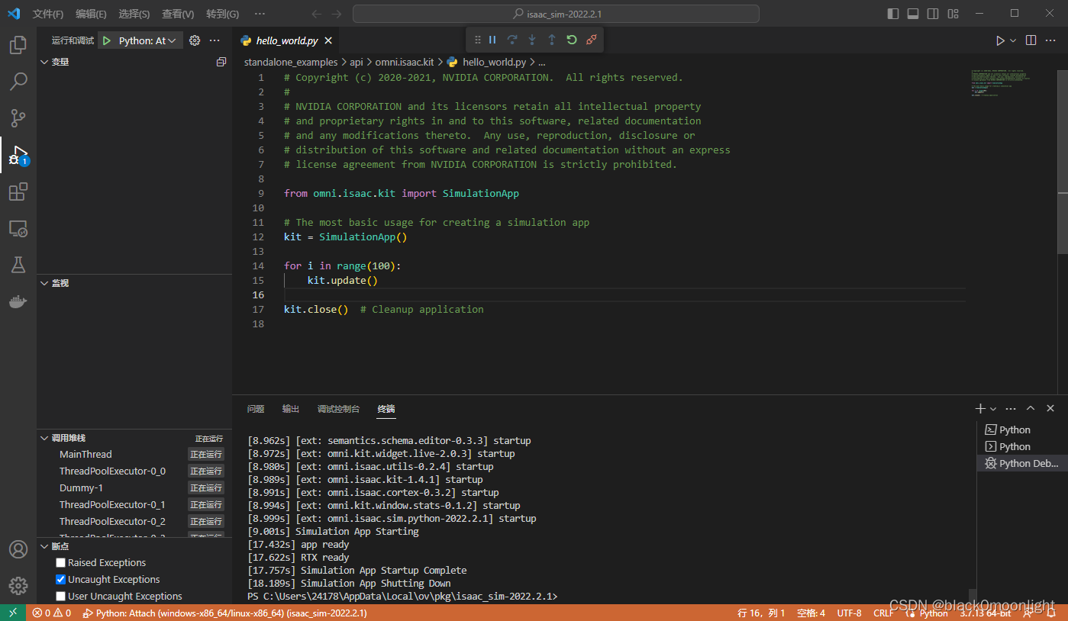Enable the Raised Exceptions breakpoint checkbox

coord(60,562)
